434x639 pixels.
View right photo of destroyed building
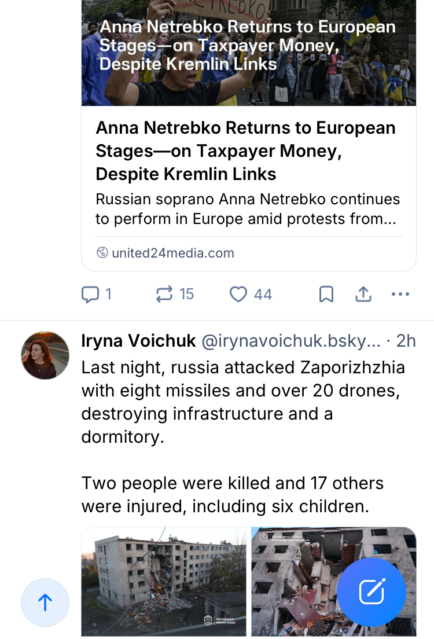[x=295, y=581]
